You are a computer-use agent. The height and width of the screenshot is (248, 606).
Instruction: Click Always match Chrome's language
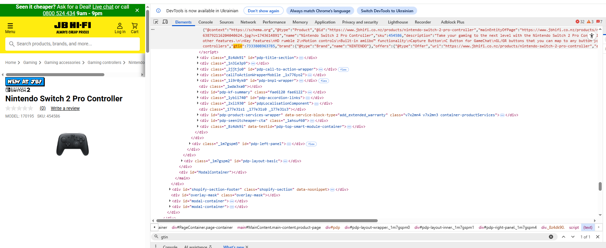[x=320, y=11]
